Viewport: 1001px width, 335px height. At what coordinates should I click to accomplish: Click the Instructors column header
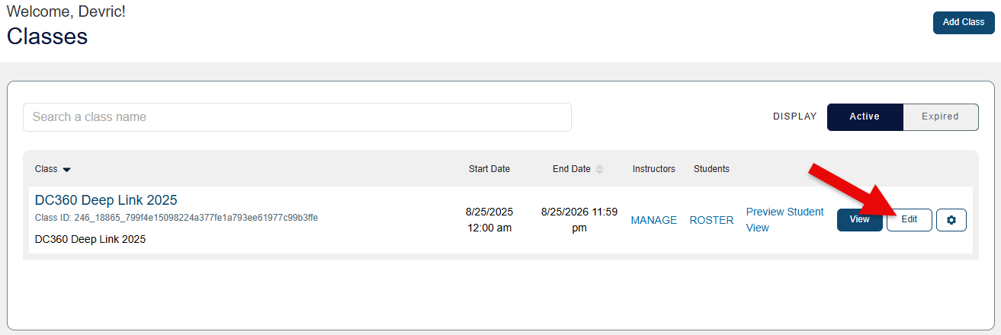[x=653, y=169]
